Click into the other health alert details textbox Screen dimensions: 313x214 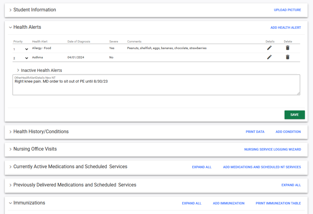coord(156,87)
